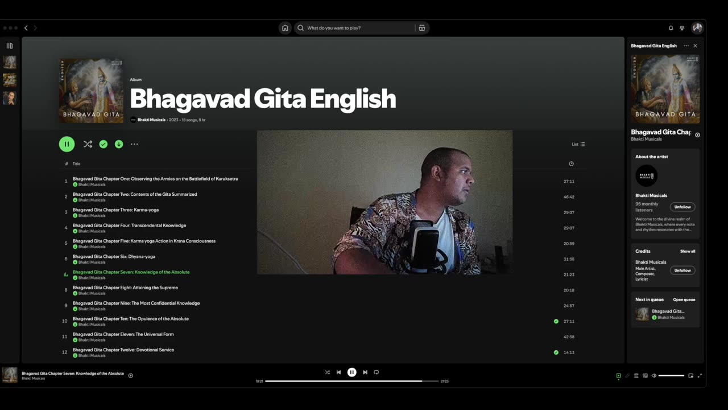Mute the volume speaker icon

pyautogui.click(x=654, y=376)
